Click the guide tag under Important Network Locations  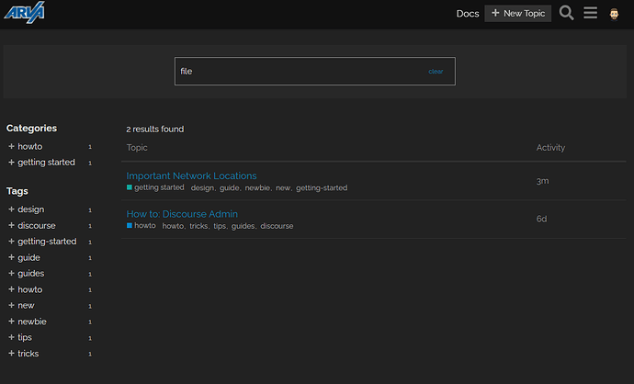[229, 188]
